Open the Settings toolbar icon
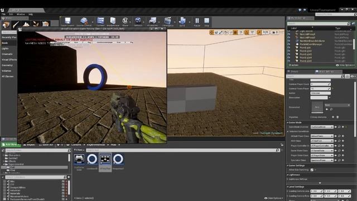Screen dimensions: 357x201 (x=138, y=22)
